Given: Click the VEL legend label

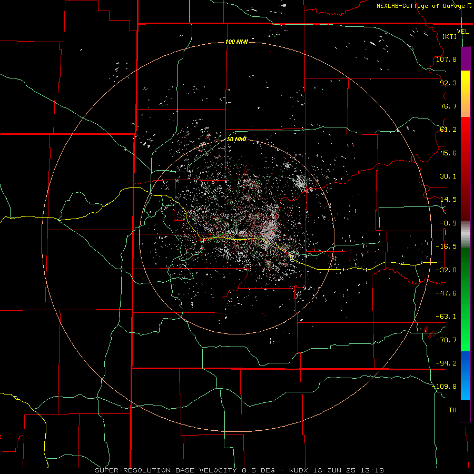Looking at the screenshot, I should coord(462,32).
